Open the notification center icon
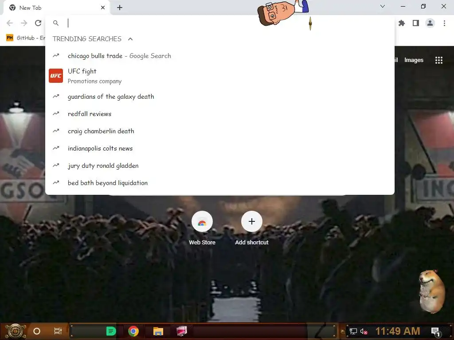 click(x=436, y=332)
